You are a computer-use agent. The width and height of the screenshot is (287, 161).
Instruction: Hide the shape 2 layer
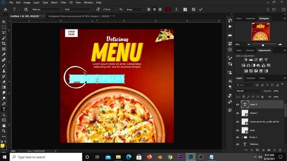[238, 113]
